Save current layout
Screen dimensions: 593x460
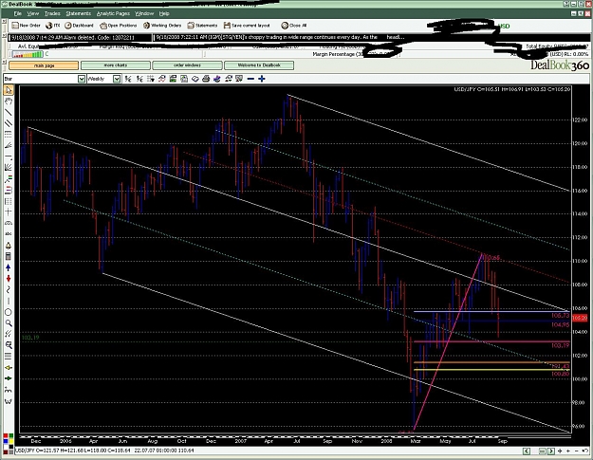(247, 26)
